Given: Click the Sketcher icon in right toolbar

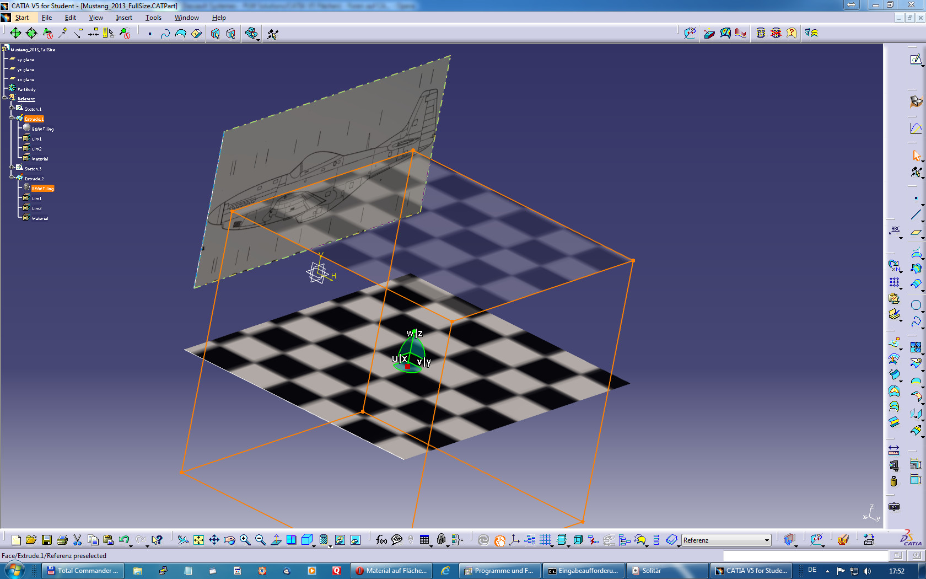Looking at the screenshot, I should point(916,59).
